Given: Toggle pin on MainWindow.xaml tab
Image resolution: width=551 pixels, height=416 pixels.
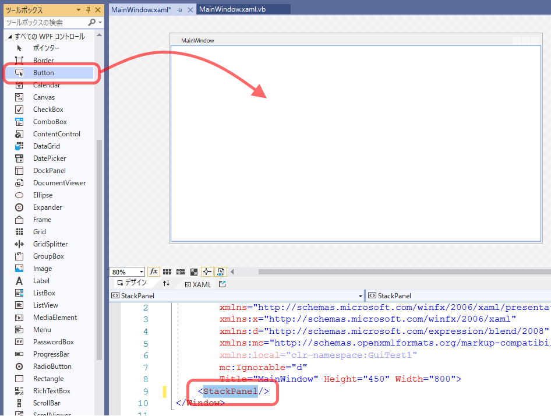Looking at the screenshot, I should pyautogui.click(x=179, y=10).
